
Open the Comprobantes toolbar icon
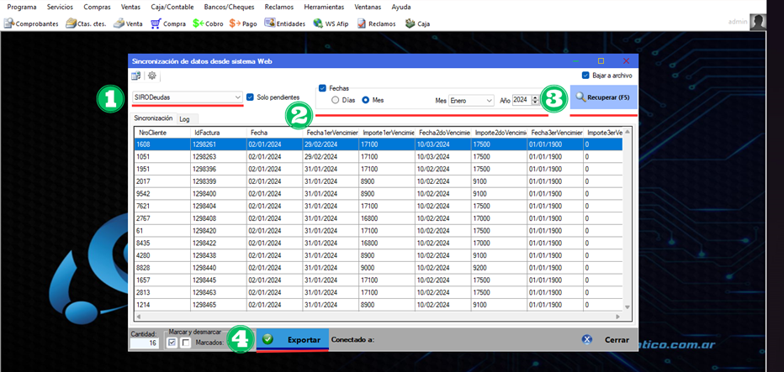pyautogui.click(x=31, y=24)
